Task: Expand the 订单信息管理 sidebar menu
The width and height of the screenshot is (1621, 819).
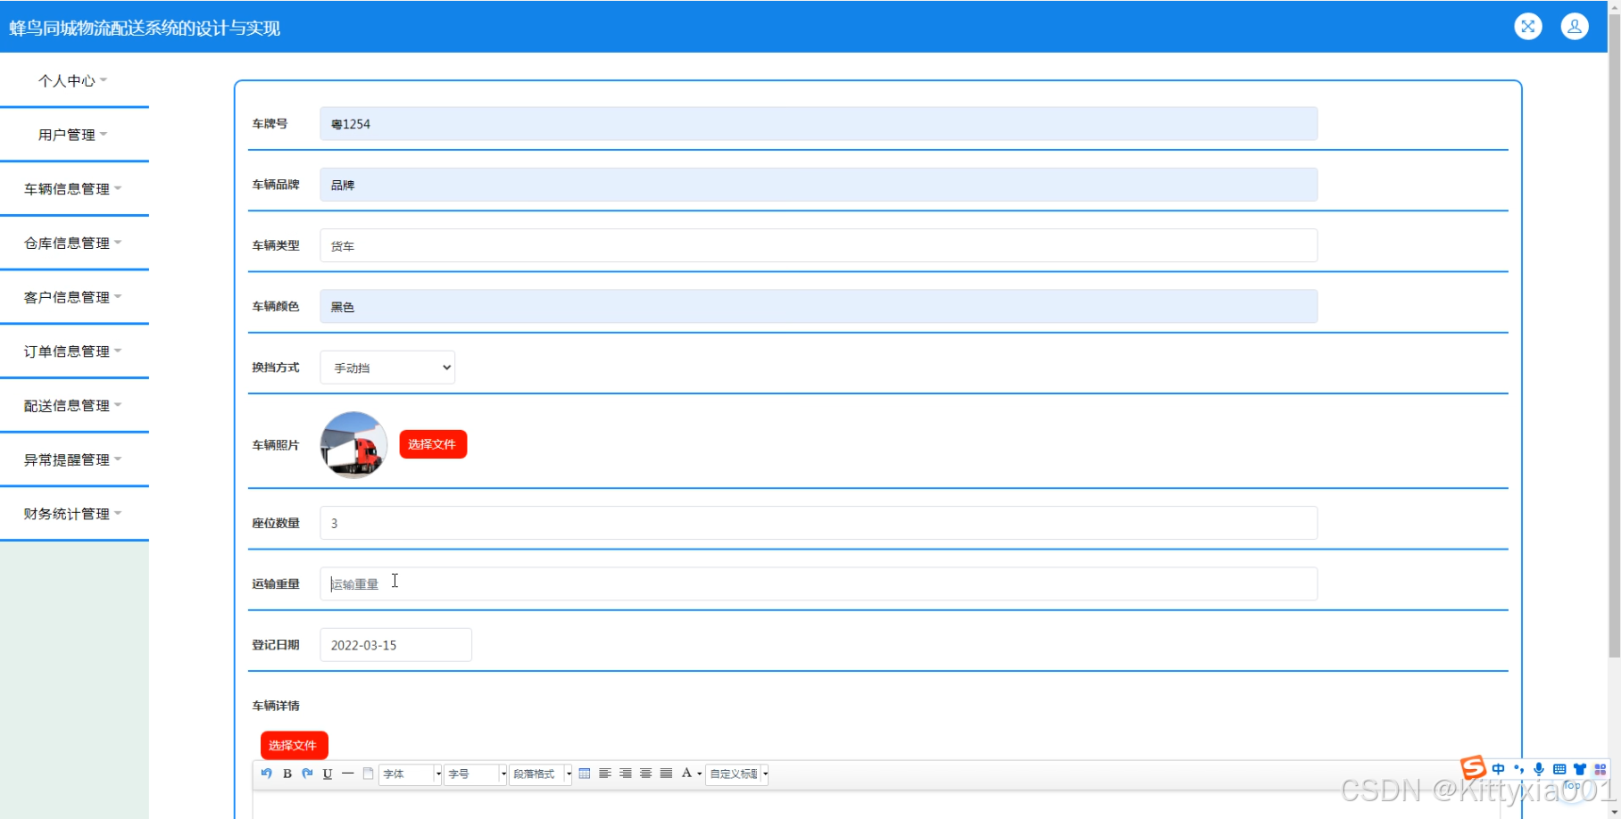Action: (73, 352)
